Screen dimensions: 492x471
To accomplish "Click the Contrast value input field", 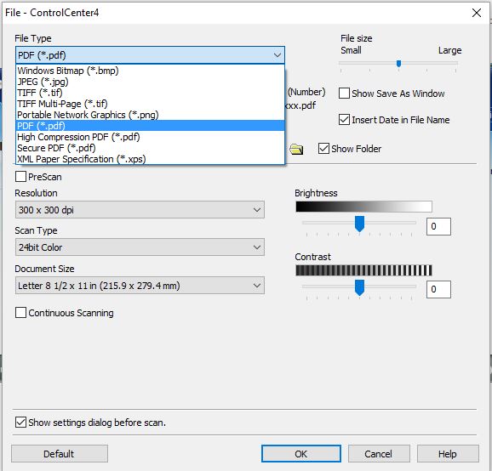I will pos(438,289).
